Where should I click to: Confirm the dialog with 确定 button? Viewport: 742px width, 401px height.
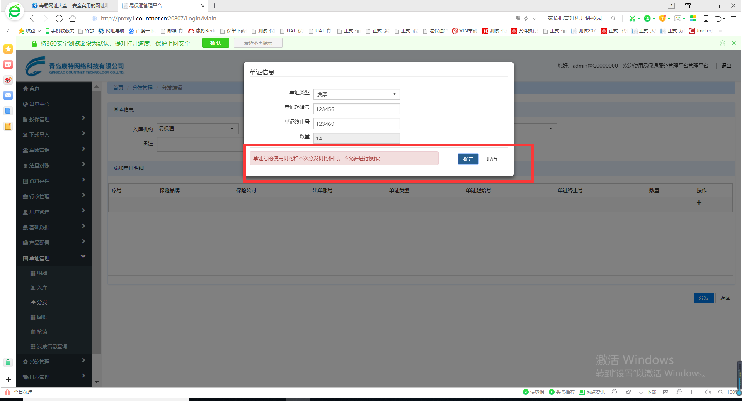(468, 159)
